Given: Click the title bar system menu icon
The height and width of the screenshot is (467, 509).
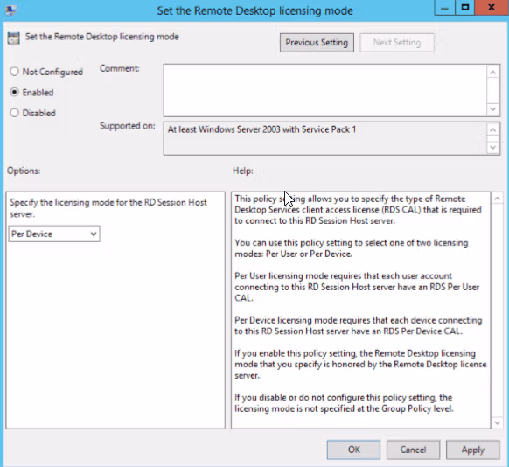Looking at the screenshot, I should pos(10,10).
